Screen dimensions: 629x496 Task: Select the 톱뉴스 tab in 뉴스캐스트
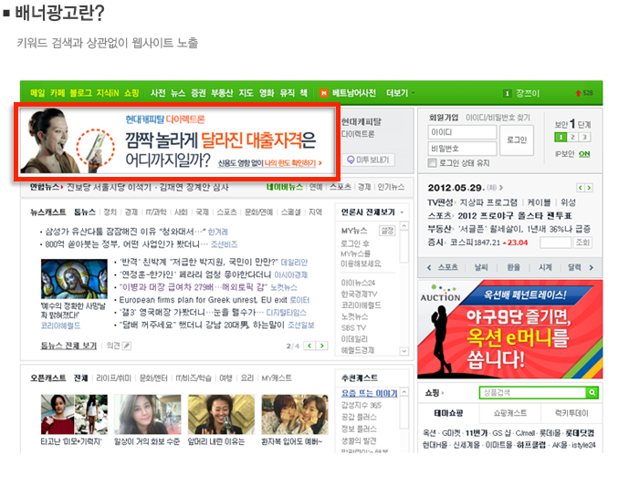[85, 212]
